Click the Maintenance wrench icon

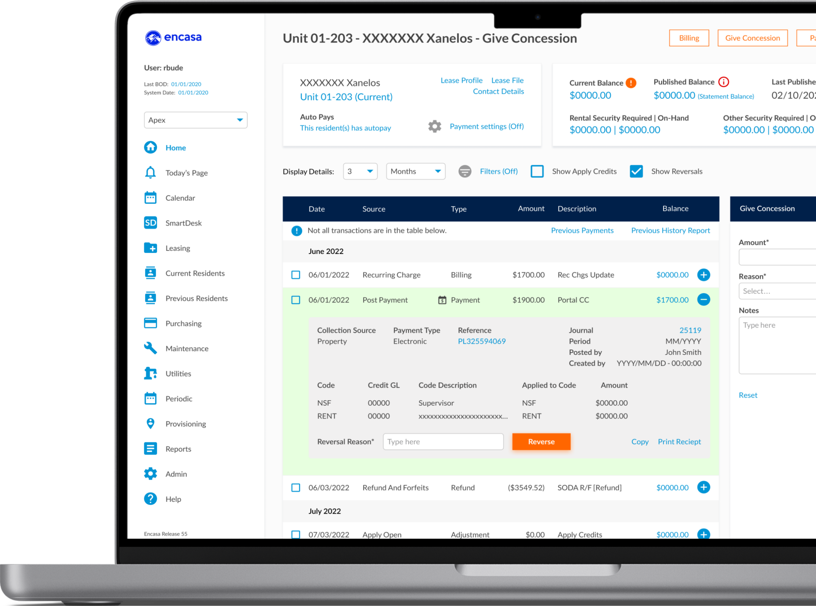(150, 348)
